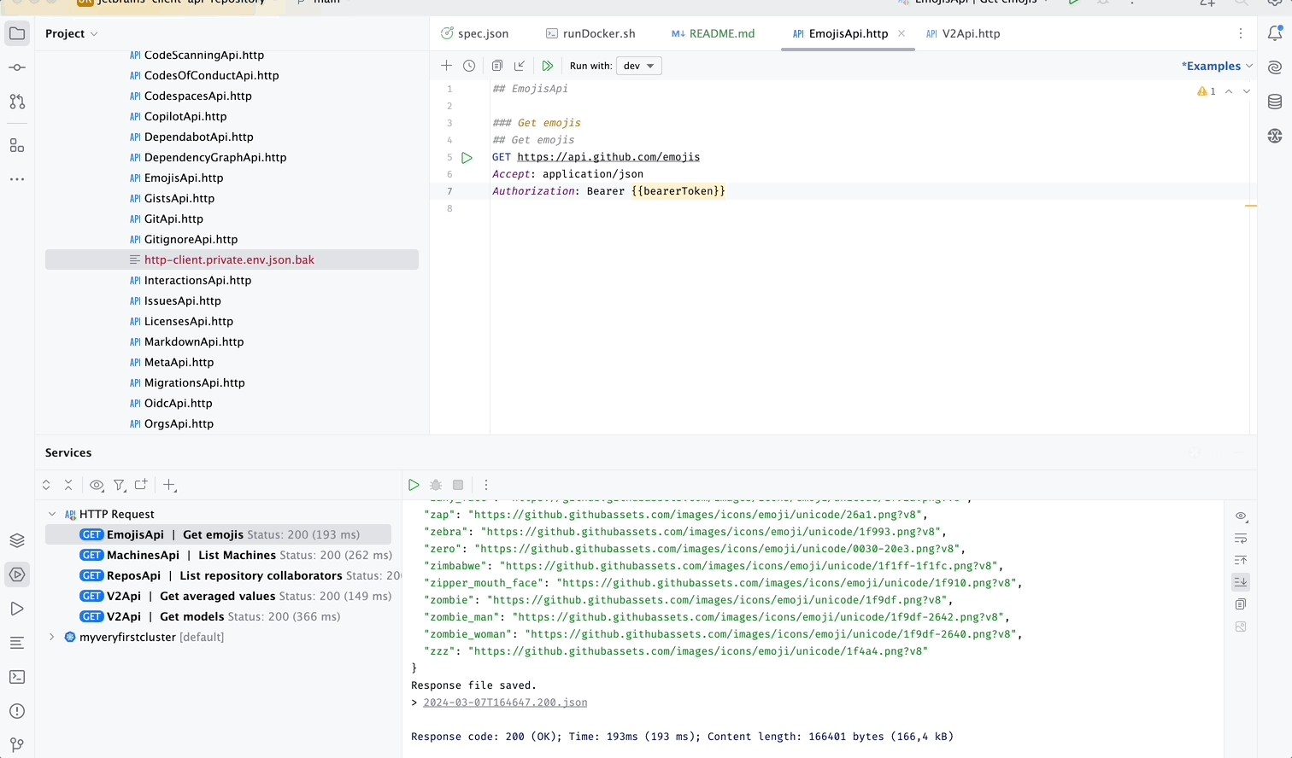Screen dimensions: 1292x758
Task: Run all requests in file icon
Action: coord(548,66)
